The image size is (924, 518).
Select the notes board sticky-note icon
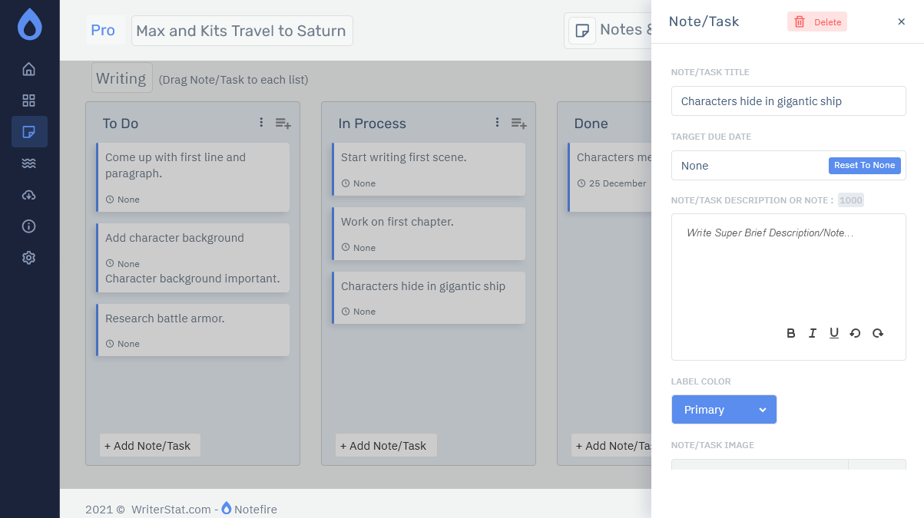[x=28, y=131]
